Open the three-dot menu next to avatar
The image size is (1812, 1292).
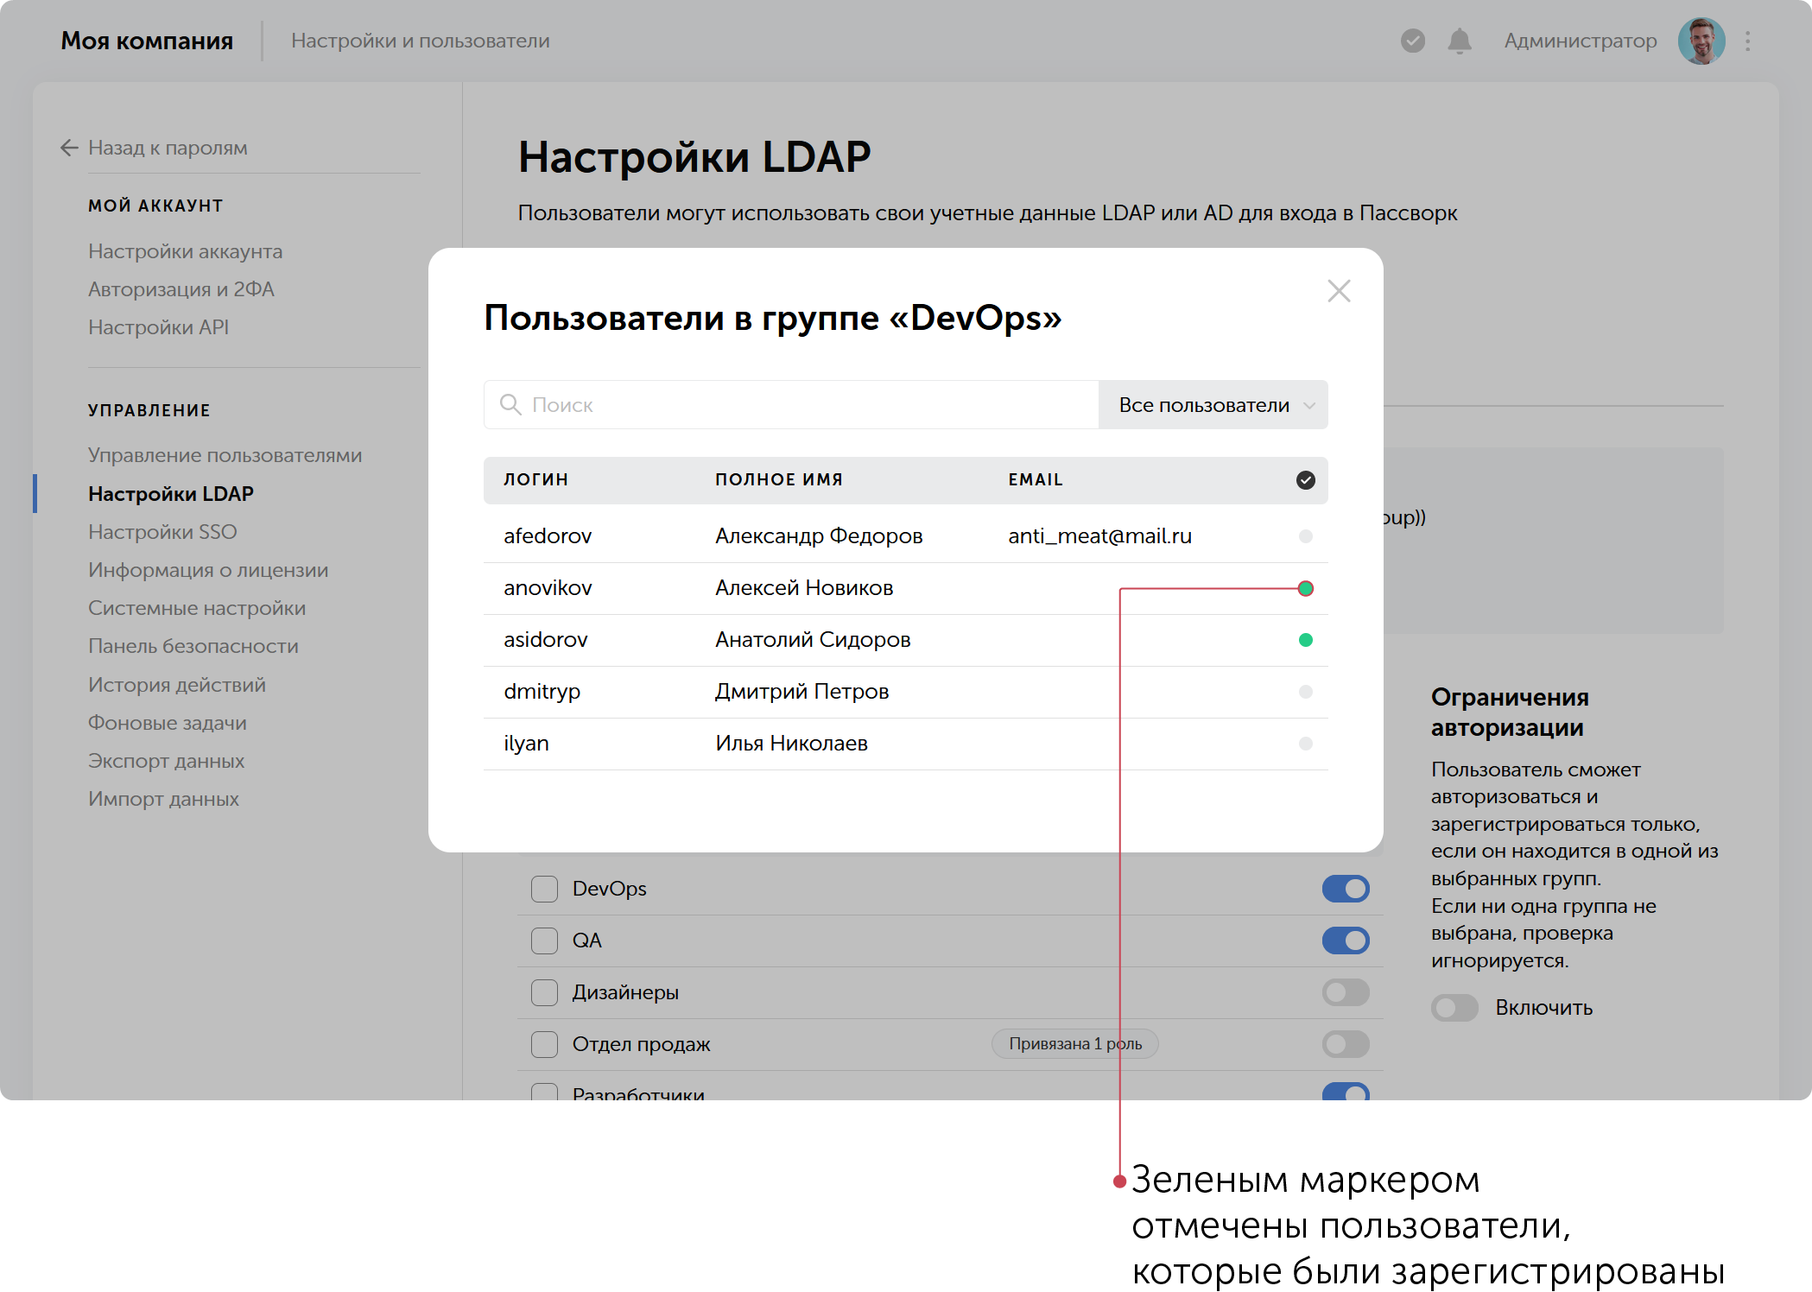click(x=1747, y=40)
